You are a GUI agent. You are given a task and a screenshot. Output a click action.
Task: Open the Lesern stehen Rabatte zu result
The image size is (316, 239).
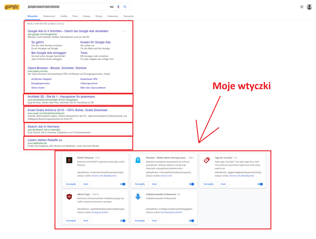click(45, 140)
